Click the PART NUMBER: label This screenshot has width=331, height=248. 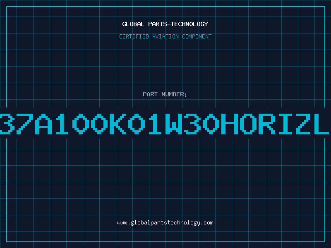(165, 94)
